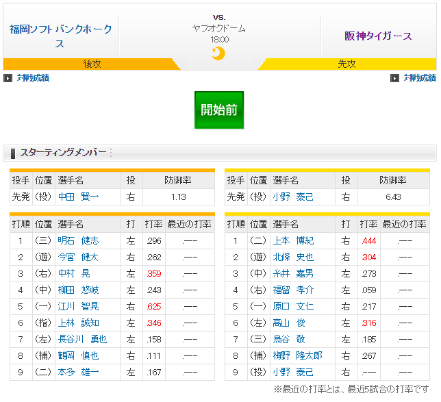Open player 長谷川 勇也 profile
Screen dimensions: 441x402
click(x=82, y=339)
